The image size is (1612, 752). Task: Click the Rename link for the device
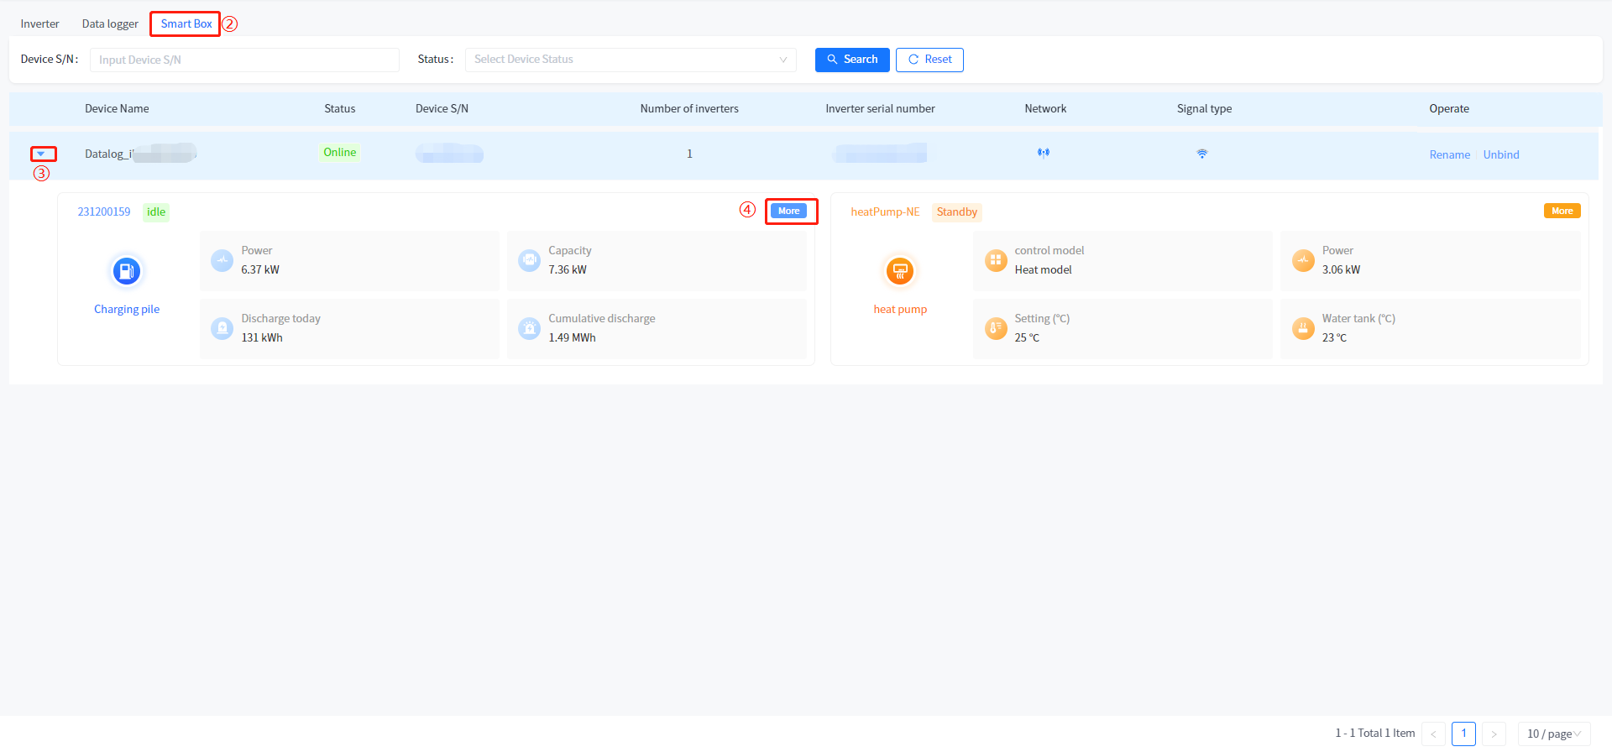coord(1449,154)
